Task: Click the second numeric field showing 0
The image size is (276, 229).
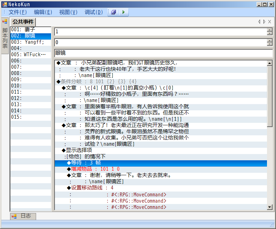Action: 160,42
